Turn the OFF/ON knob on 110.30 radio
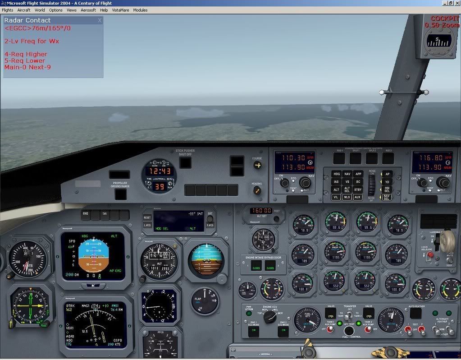The width and height of the screenshot is (461, 360). point(284,183)
